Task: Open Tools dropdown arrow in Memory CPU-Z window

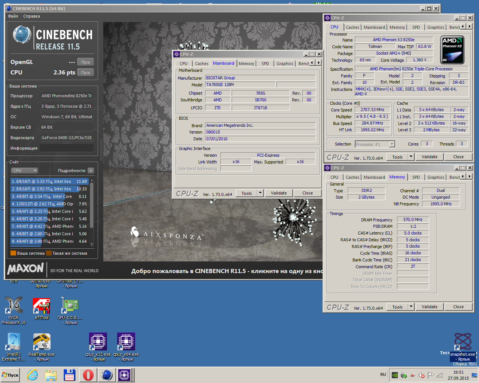Action: tap(411, 307)
